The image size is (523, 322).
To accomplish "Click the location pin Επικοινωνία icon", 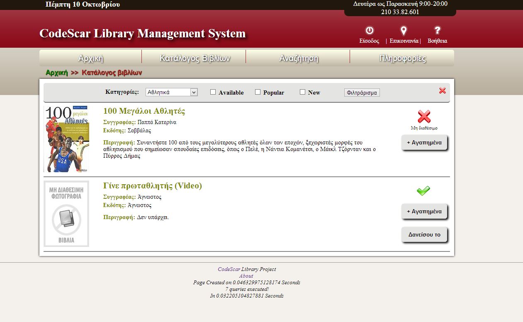I will (403, 30).
